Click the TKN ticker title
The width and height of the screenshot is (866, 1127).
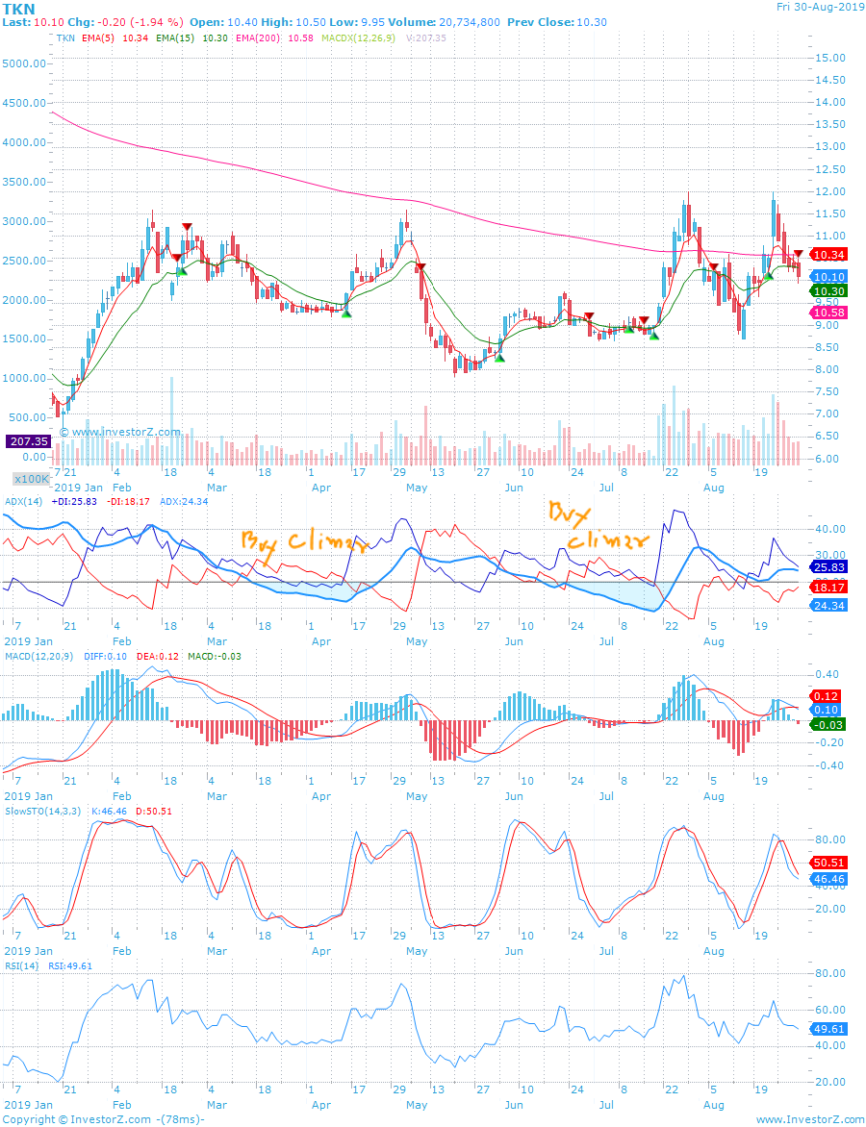pyautogui.click(x=18, y=8)
